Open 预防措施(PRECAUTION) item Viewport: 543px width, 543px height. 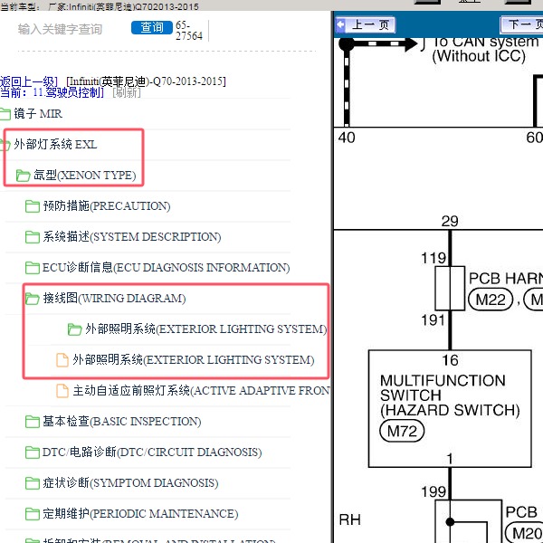click(107, 206)
